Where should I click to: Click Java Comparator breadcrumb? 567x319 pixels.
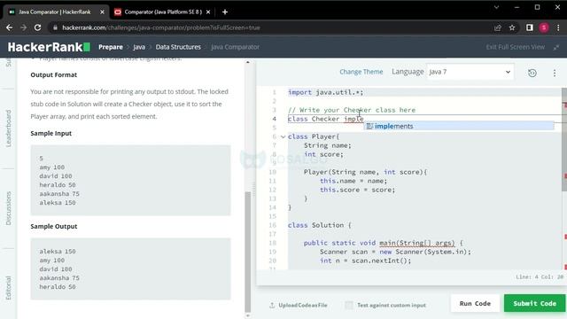click(x=235, y=47)
